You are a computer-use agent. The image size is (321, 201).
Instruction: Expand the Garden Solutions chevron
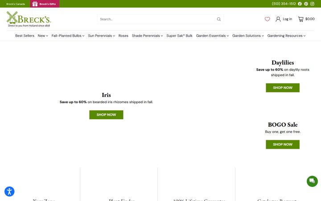263,36
